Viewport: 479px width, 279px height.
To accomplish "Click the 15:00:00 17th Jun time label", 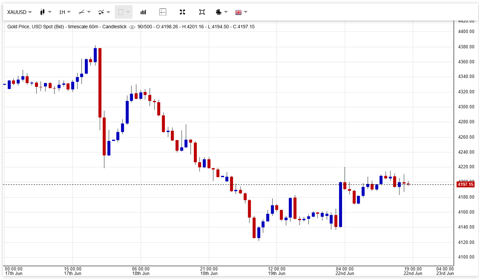I will click(x=73, y=271).
